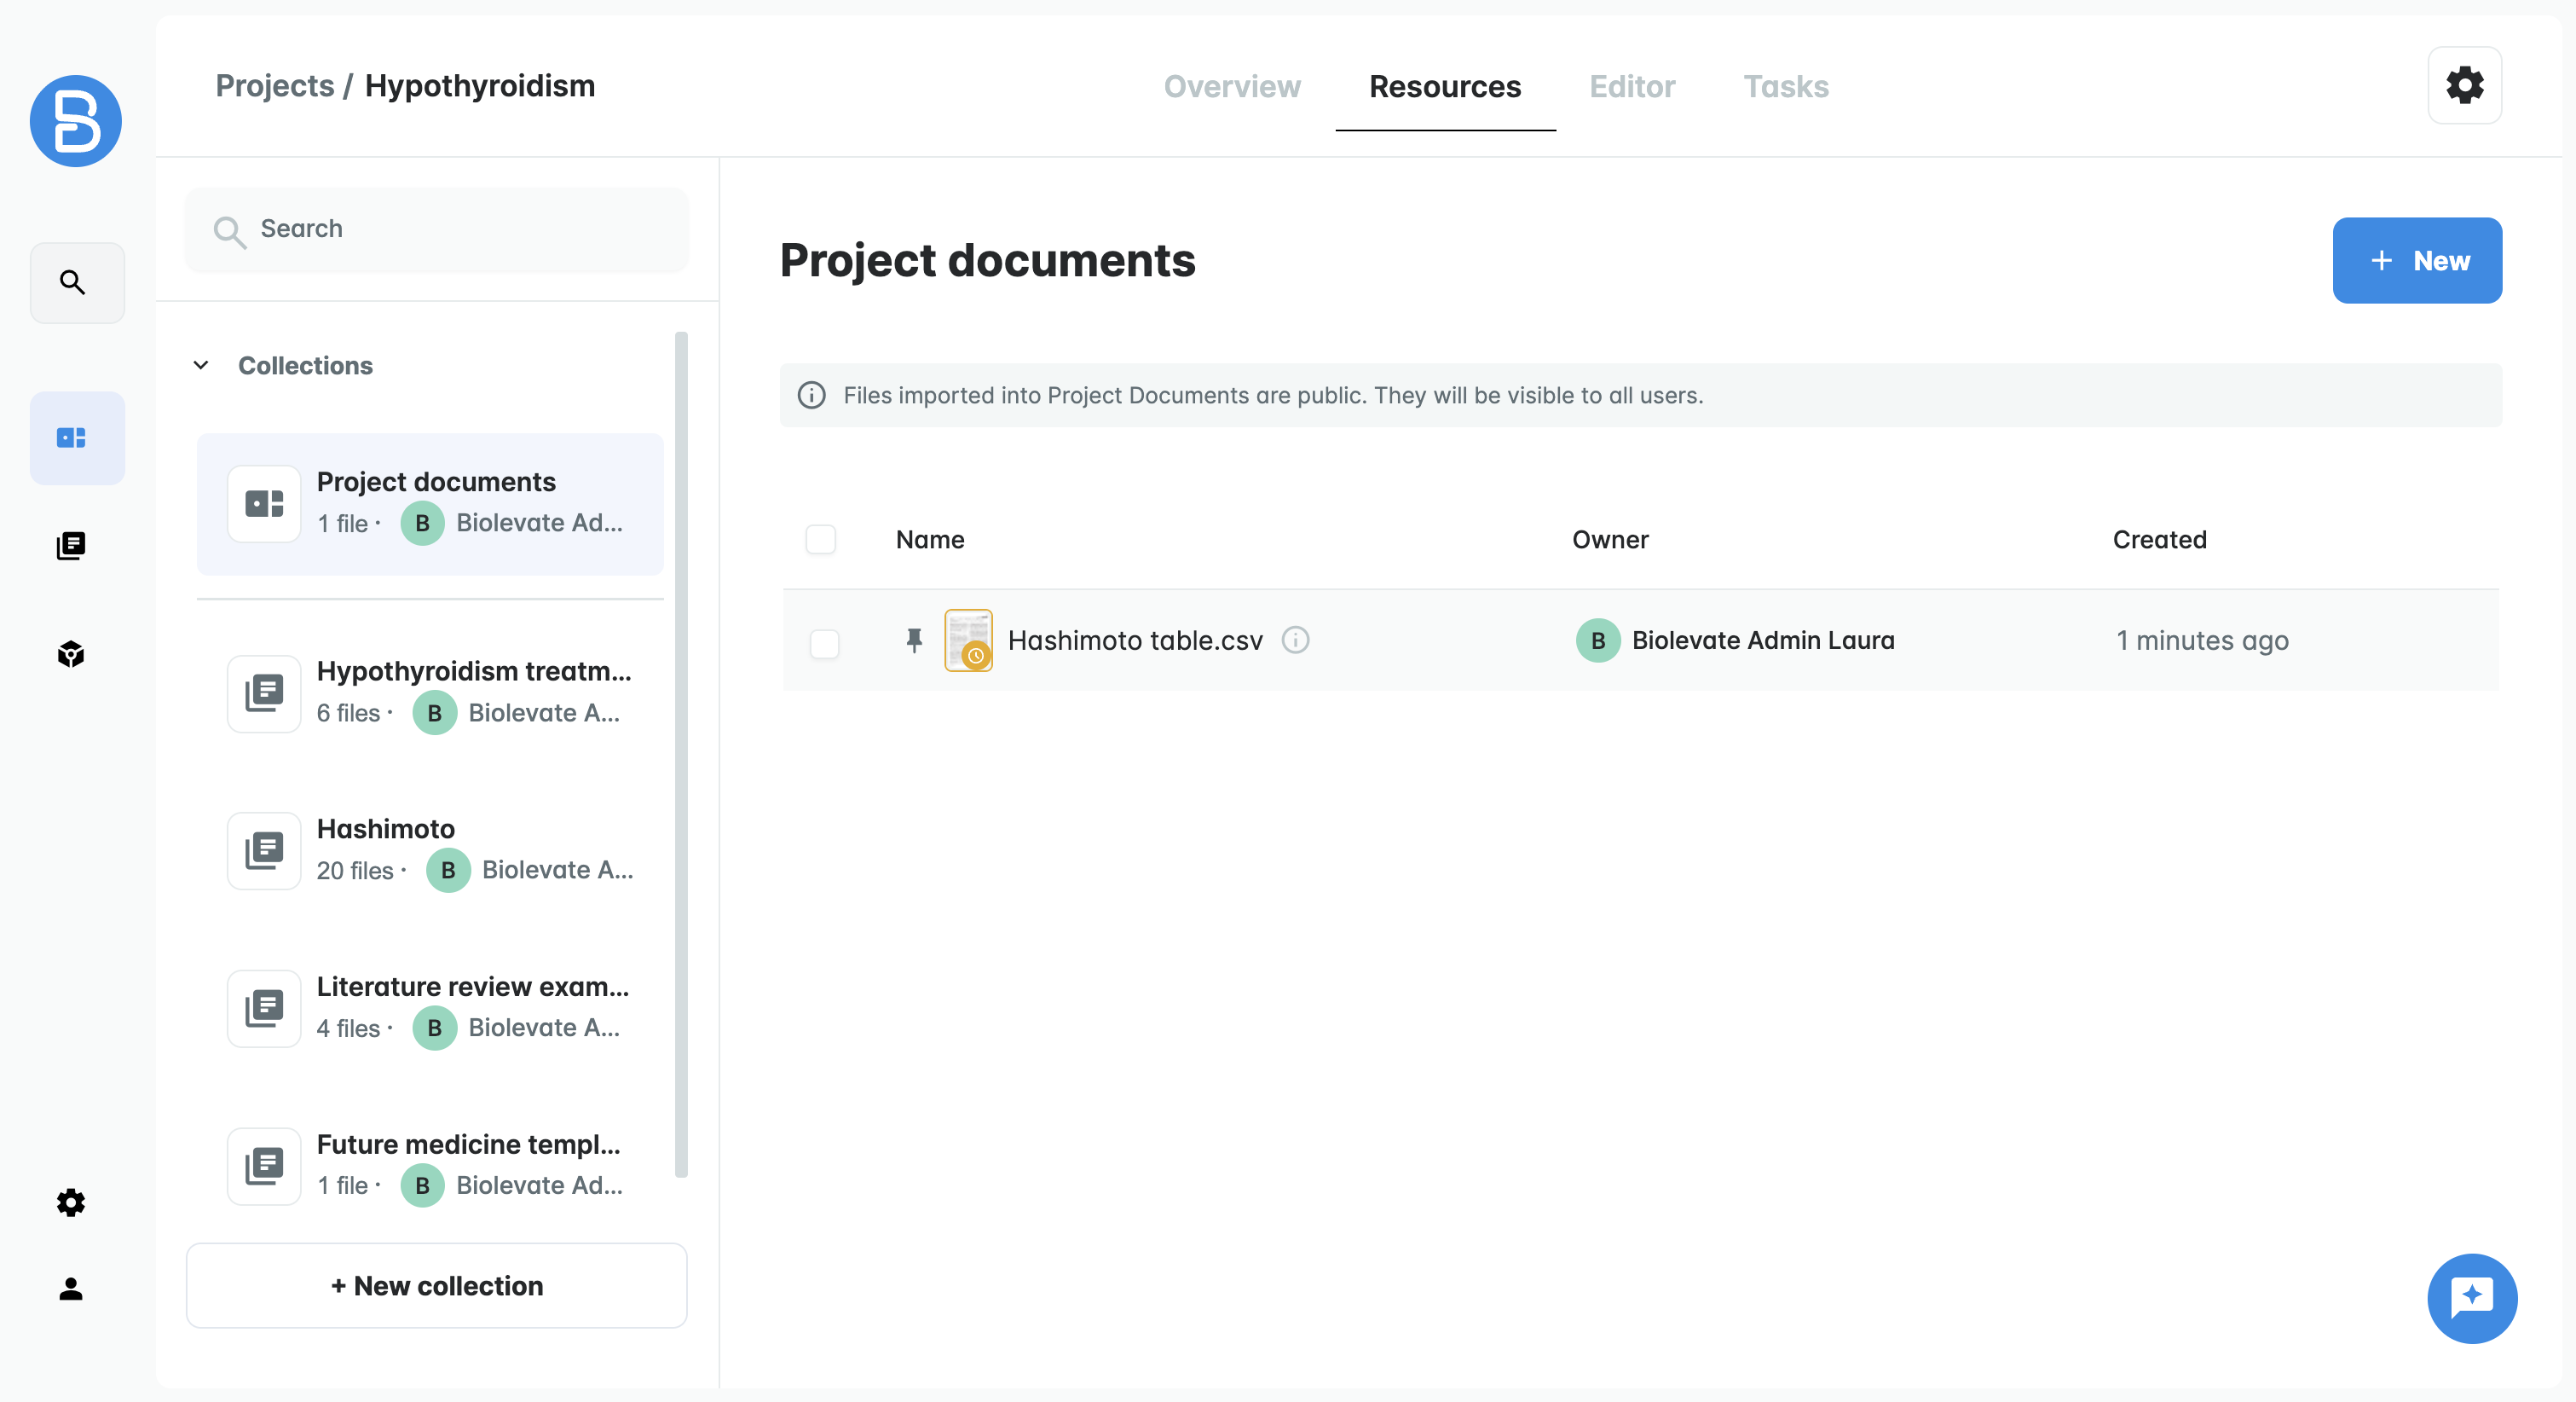Switch to the Overview tab

click(1232, 87)
